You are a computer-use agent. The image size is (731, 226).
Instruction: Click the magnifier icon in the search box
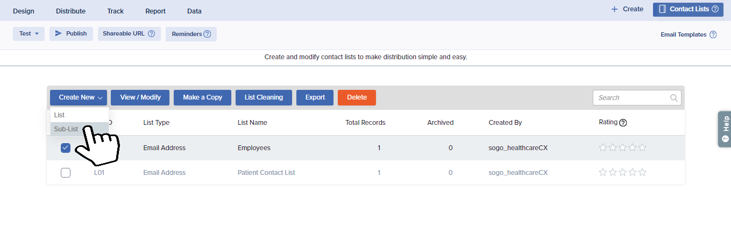point(673,98)
